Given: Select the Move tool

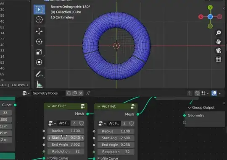Looking at the screenshot, I should pos(39,31).
